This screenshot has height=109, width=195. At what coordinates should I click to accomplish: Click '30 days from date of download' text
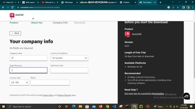(x=139, y=56)
